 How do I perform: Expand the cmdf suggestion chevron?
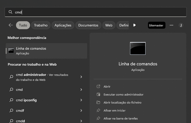point(81,111)
